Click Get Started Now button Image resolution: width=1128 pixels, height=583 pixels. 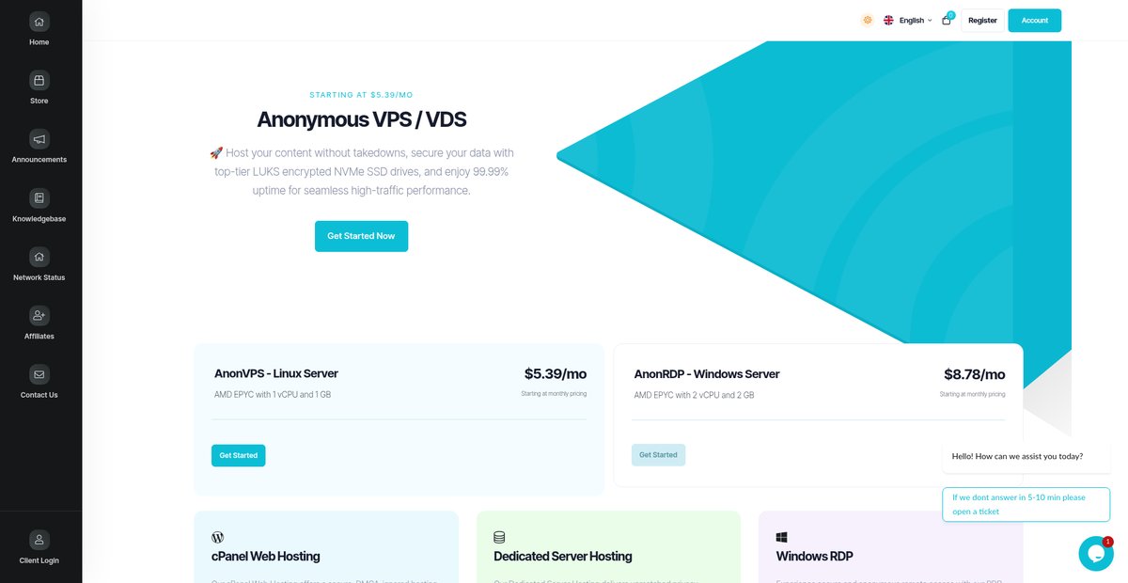[361, 236]
